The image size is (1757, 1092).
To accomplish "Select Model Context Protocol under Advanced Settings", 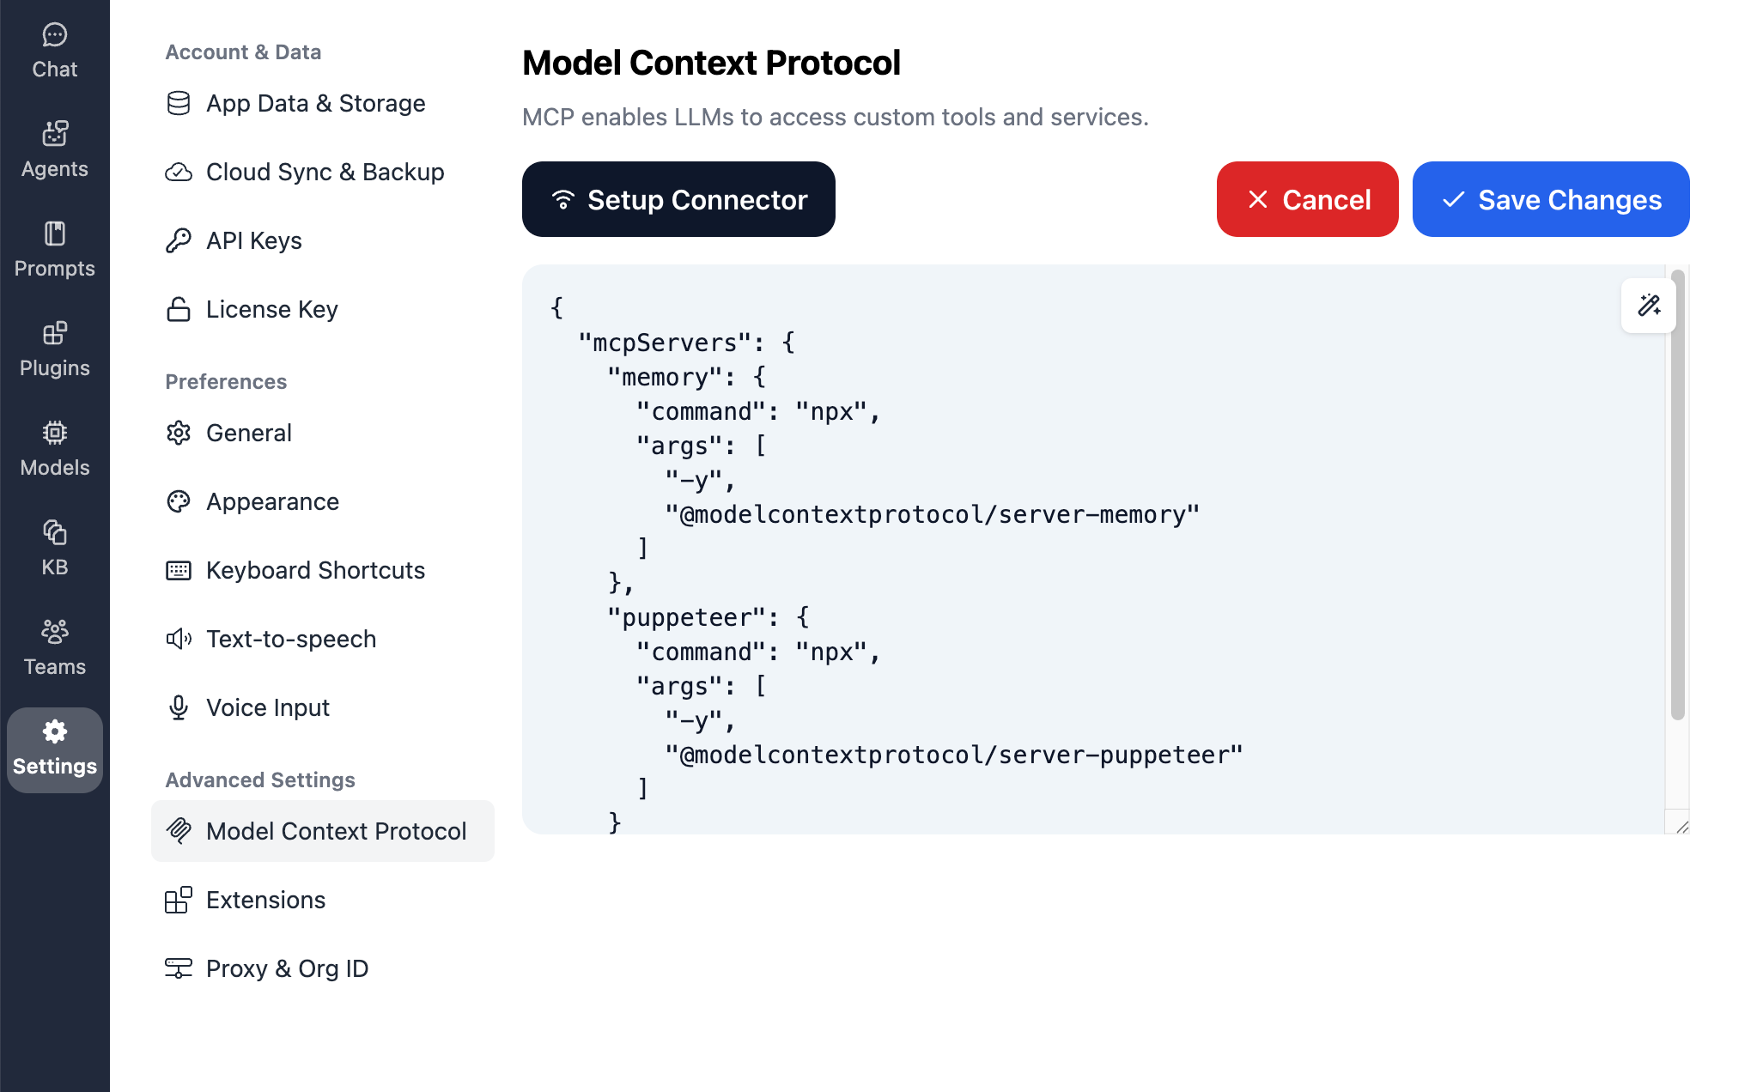I will (335, 831).
